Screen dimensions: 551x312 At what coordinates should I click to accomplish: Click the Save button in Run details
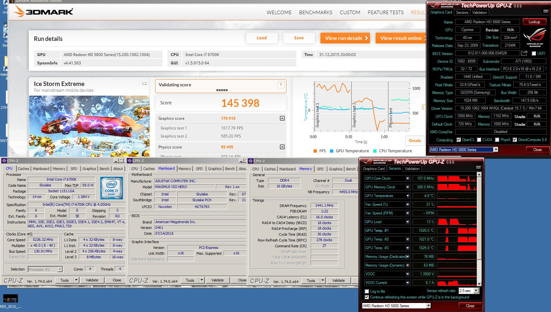(x=299, y=38)
